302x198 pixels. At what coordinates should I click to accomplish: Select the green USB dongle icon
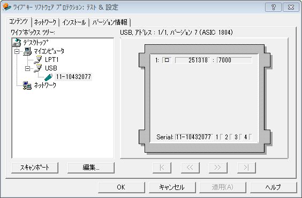[49, 77]
